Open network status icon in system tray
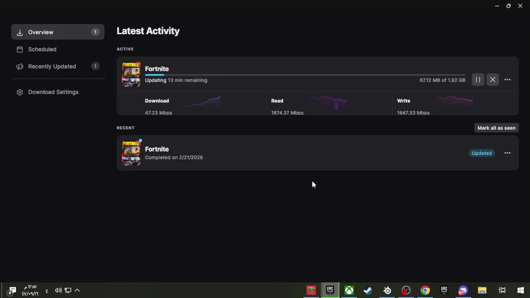Screen dimensions: 530x298 pyautogui.click(x=68, y=291)
